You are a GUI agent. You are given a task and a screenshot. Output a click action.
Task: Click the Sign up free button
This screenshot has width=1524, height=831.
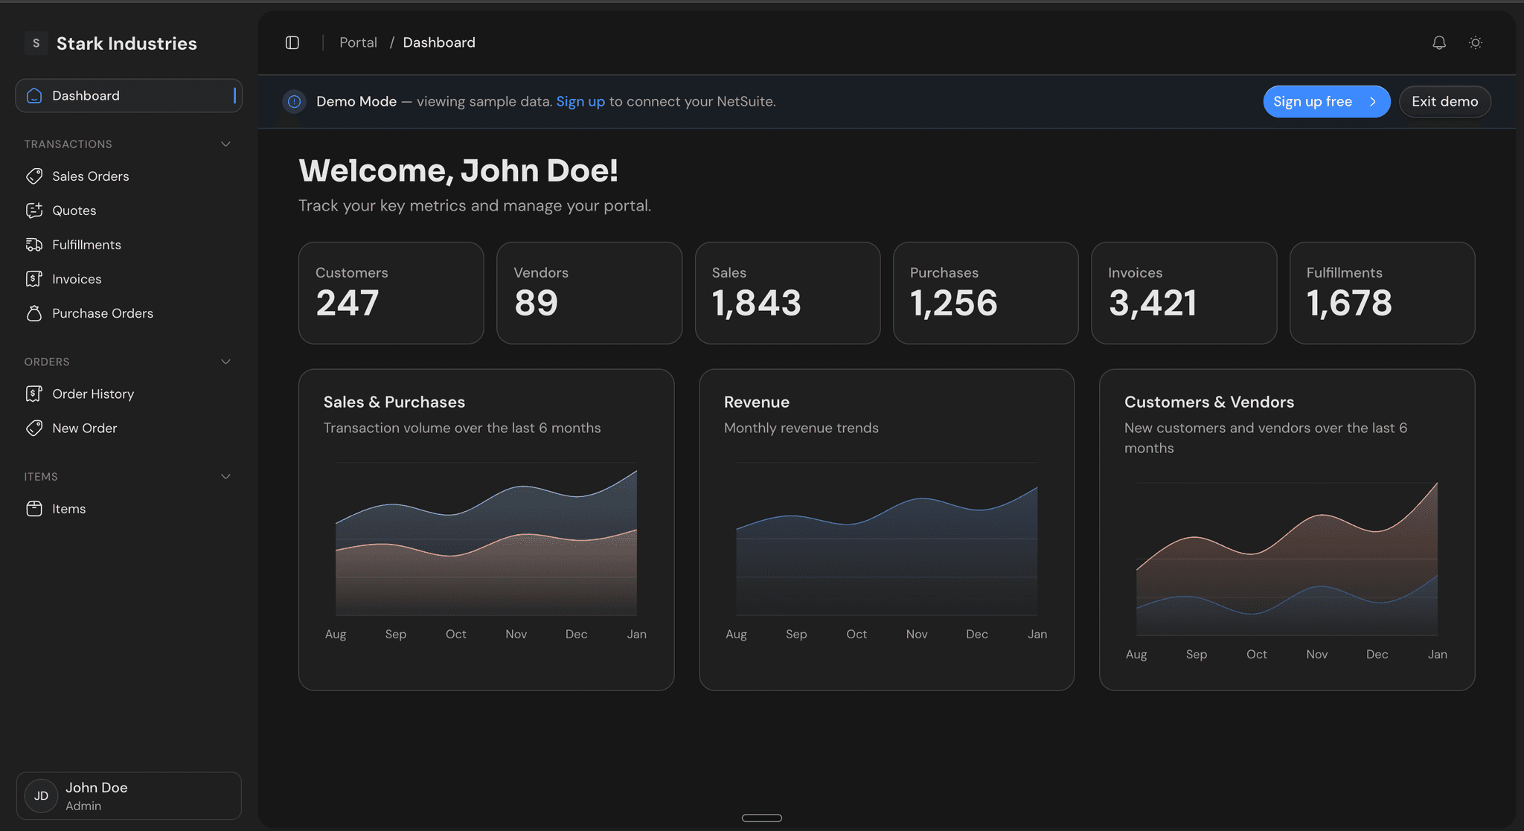1326,101
